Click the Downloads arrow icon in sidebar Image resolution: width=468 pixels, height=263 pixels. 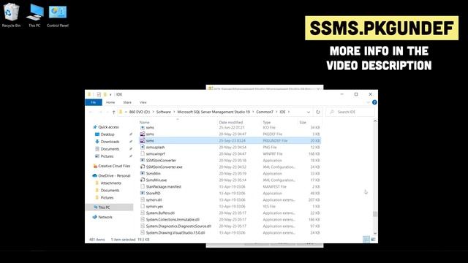pyautogui.click(x=97, y=142)
